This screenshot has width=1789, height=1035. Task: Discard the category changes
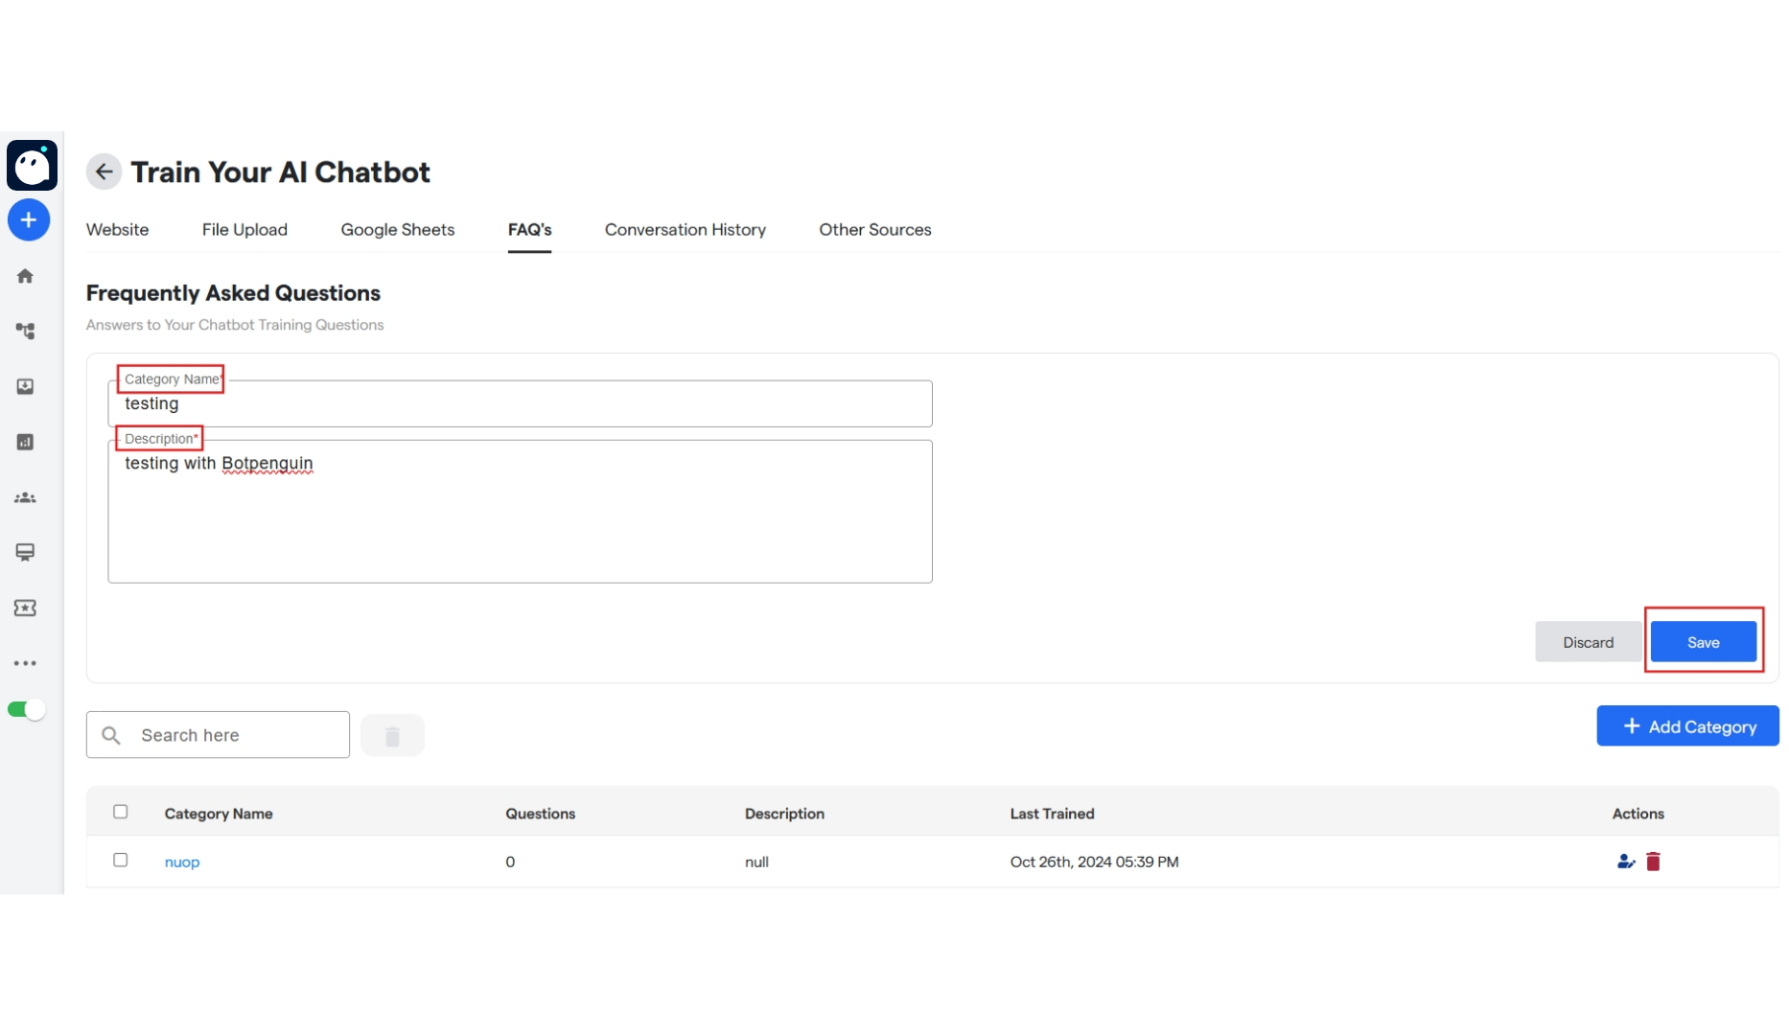(1589, 642)
